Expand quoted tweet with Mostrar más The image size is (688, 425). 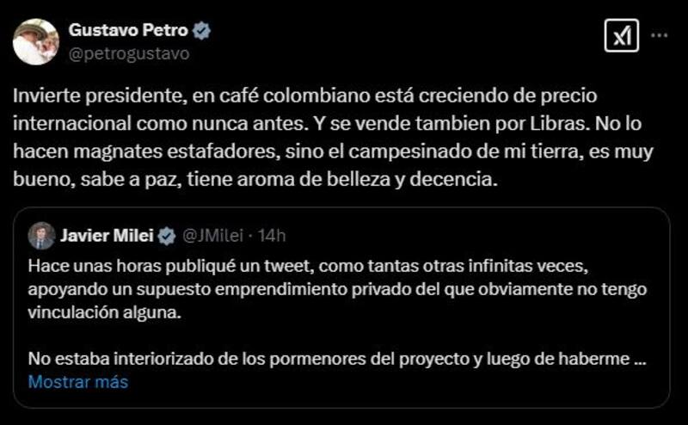point(78,382)
